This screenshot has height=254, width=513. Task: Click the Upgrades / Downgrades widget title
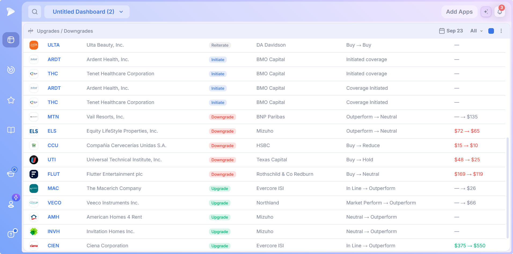(x=65, y=31)
